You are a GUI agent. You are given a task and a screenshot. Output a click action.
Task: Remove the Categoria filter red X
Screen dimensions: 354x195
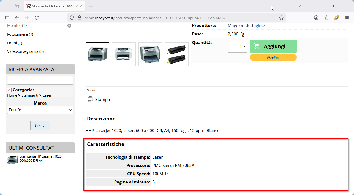coord(9,90)
